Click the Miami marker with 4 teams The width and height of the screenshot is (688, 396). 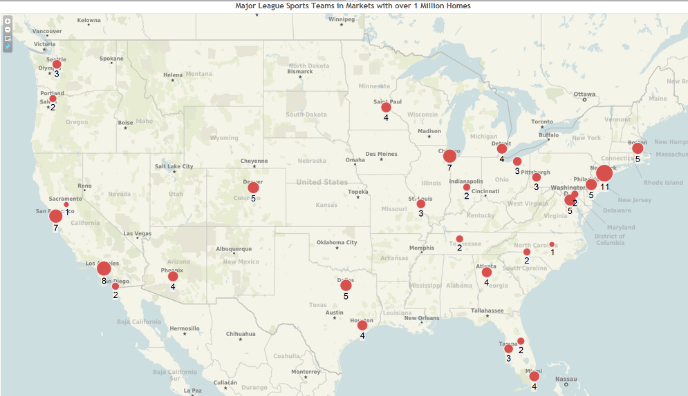[x=534, y=376]
